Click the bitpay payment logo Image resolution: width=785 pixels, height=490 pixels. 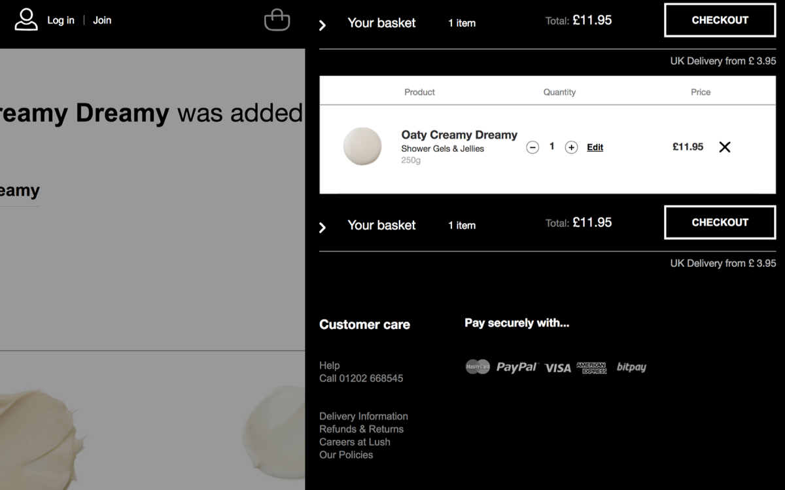click(x=631, y=367)
